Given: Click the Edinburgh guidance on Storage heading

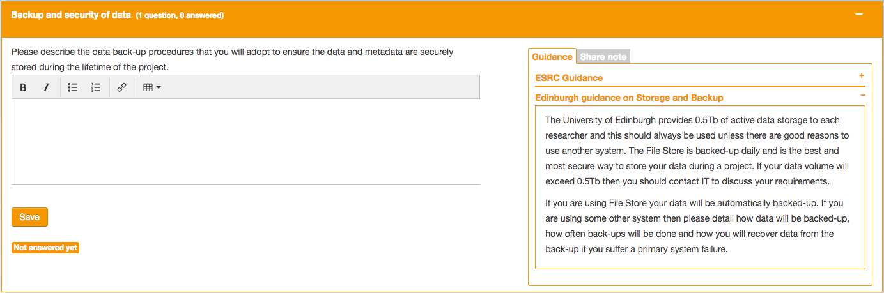Looking at the screenshot, I should coord(629,98).
